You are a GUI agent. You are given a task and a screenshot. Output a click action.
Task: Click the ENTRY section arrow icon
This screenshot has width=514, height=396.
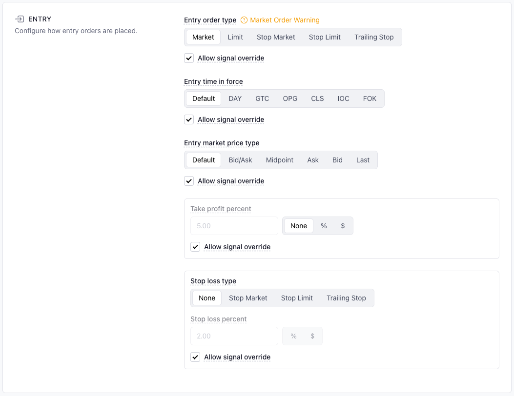click(x=20, y=19)
